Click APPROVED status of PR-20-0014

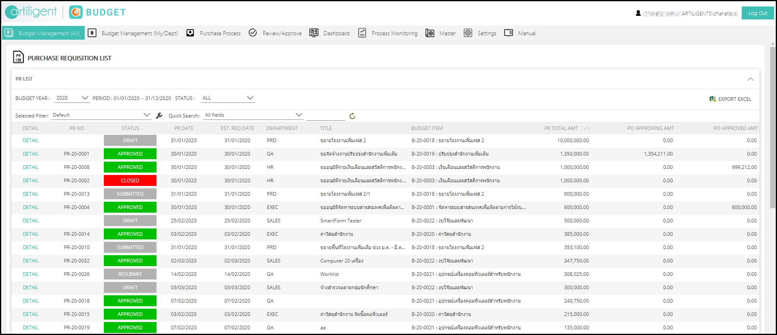pyautogui.click(x=130, y=234)
